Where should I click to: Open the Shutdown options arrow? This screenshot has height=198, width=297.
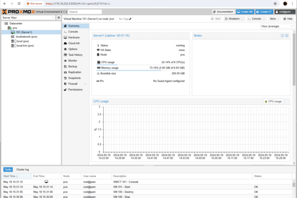click(243, 19)
